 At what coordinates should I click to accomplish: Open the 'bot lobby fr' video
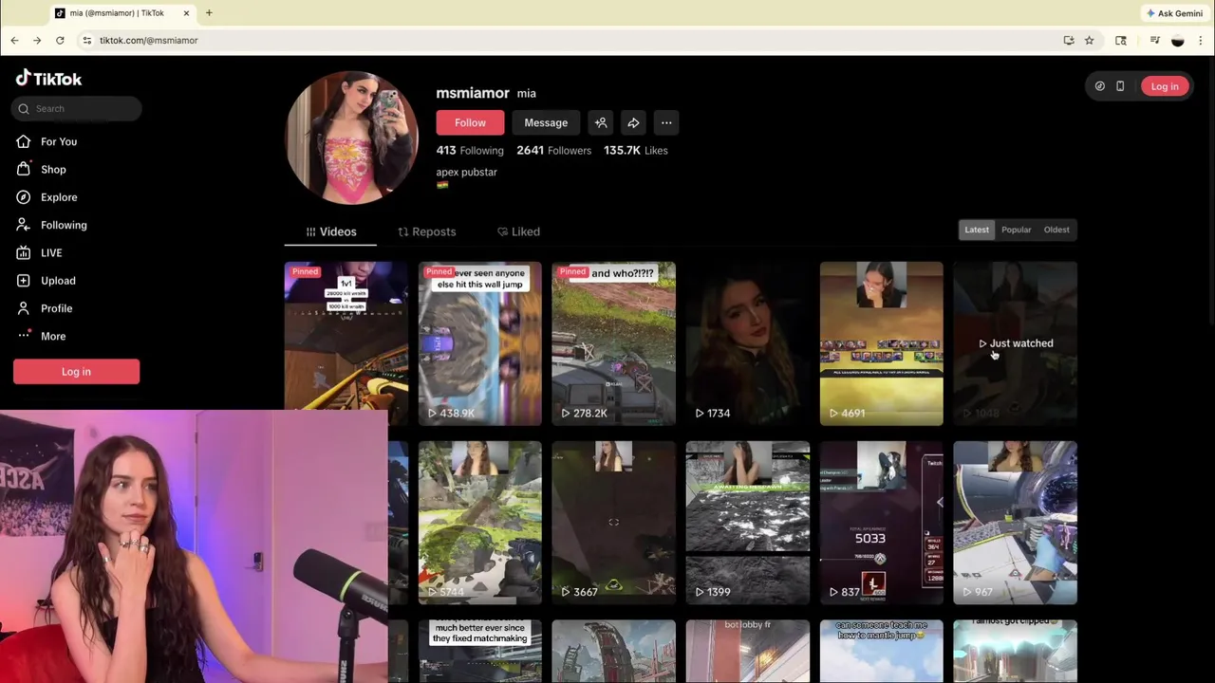coord(748,651)
